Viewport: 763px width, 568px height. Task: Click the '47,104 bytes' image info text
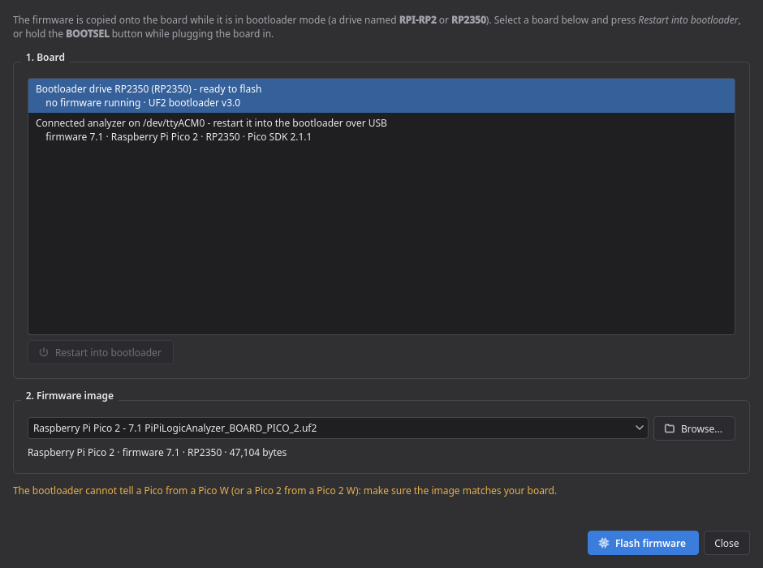click(258, 453)
